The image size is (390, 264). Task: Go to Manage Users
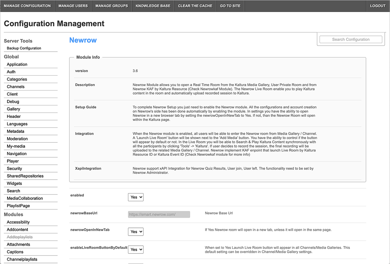click(73, 6)
